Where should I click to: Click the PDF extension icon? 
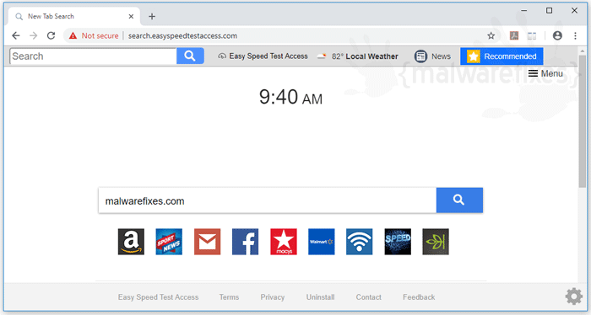[514, 35]
